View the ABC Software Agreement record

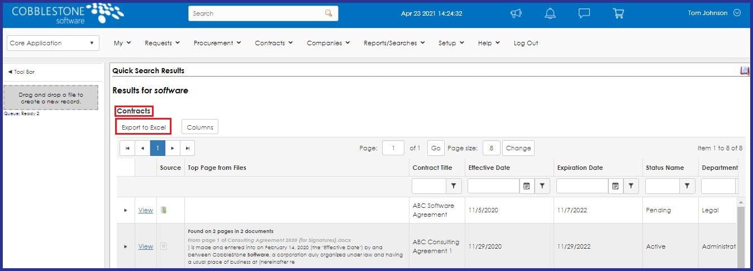point(146,210)
